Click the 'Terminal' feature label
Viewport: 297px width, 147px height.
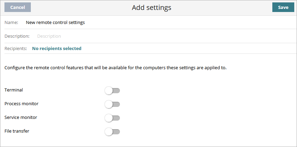(x=14, y=90)
